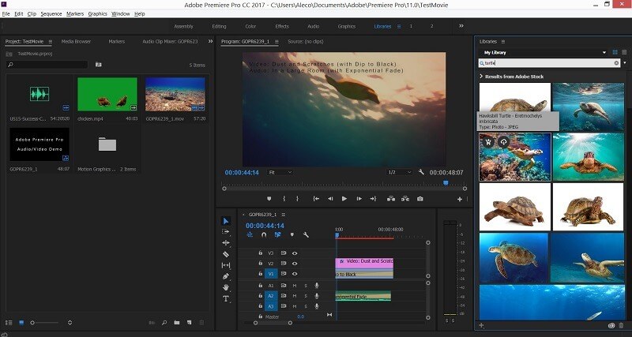Viewport: 632px width, 337px height.
Task: Open the Media Browser tab
Action: click(x=76, y=42)
